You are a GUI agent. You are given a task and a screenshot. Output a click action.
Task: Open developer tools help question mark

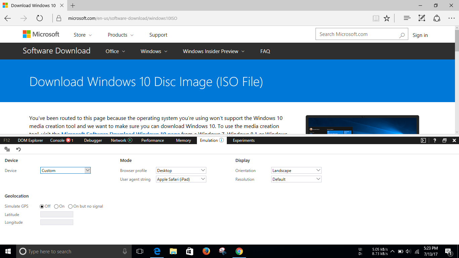[434, 140]
